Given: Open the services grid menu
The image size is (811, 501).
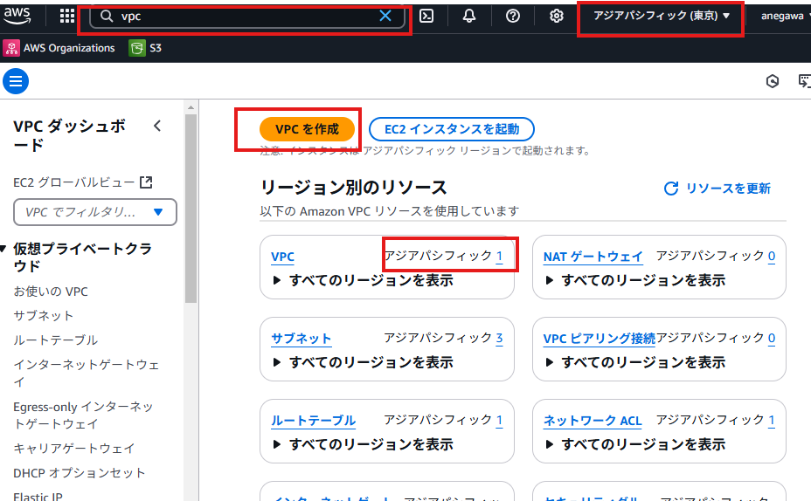Looking at the screenshot, I should click(66, 16).
